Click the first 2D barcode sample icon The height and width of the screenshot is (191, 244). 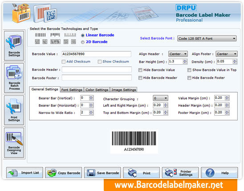(x=37, y=41)
